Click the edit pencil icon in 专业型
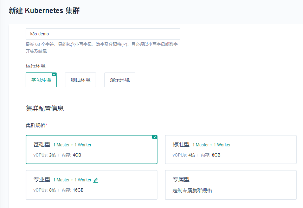The height and width of the screenshot is (208, 303). tap(96, 180)
